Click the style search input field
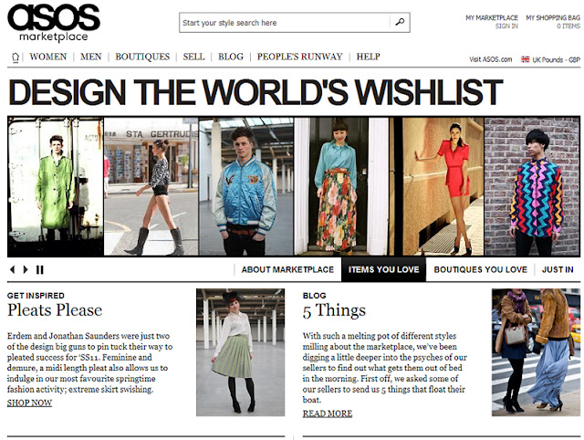The image size is (584, 440). click(285, 23)
